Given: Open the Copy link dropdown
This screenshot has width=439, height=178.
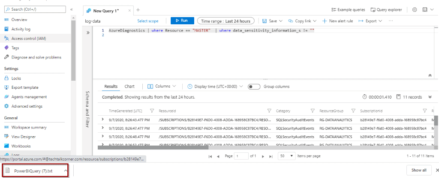Looking at the screenshot, I should pos(302,21).
